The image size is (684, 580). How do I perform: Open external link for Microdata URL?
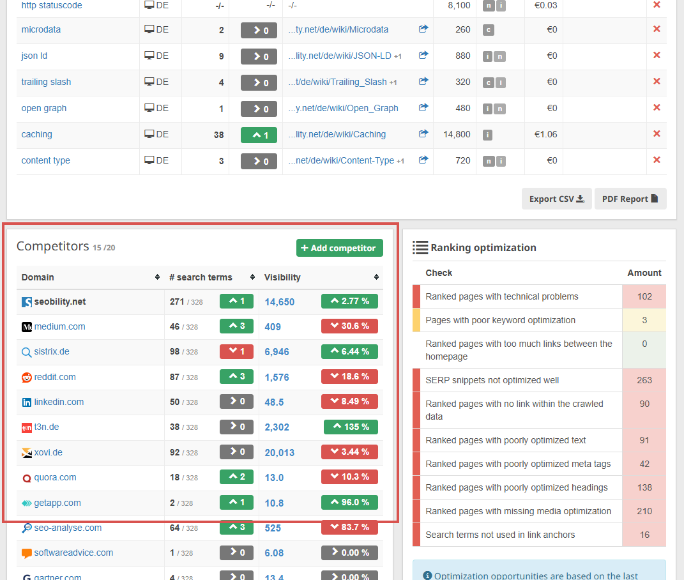[423, 29]
